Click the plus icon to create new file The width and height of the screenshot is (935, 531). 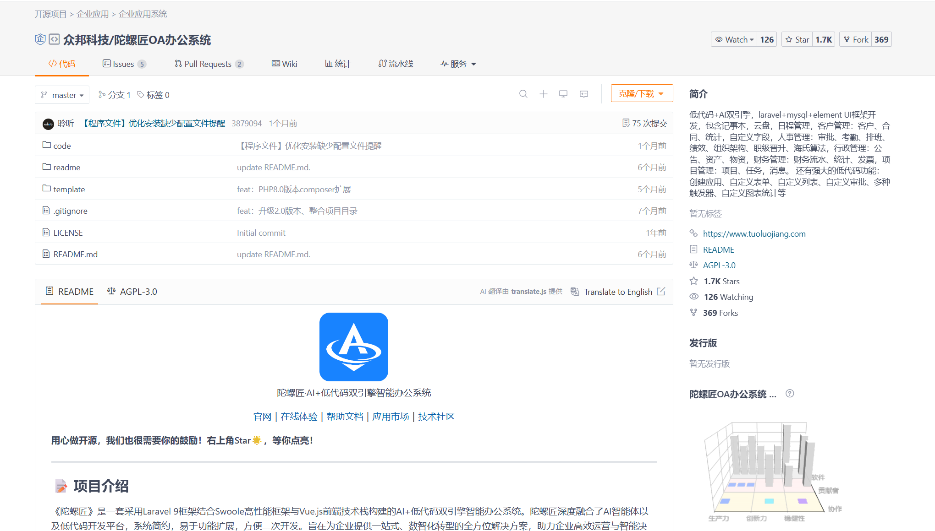pyautogui.click(x=543, y=94)
